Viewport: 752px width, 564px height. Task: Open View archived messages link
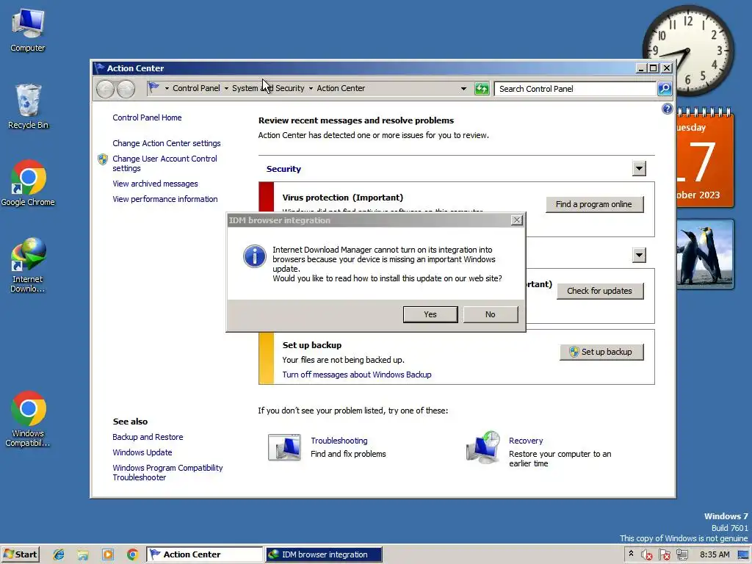(x=155, y=184)
